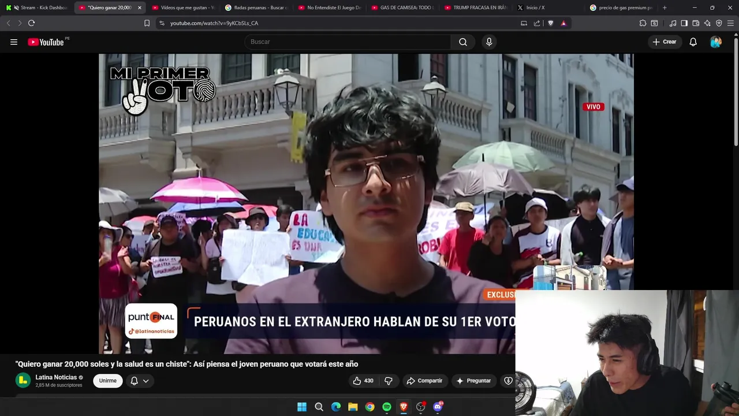Image resolution: width=739 pixels, height=416 pixels.
Task: Open Google Chrome from the taskbar
Action: coord(369,407)
